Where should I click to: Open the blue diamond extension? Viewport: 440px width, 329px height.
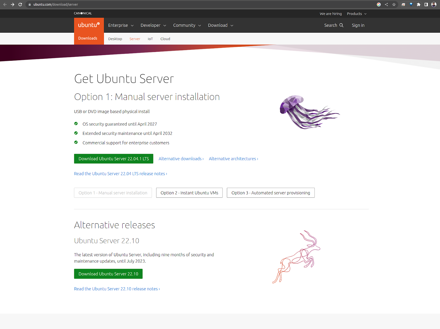[x=411, y=4]
